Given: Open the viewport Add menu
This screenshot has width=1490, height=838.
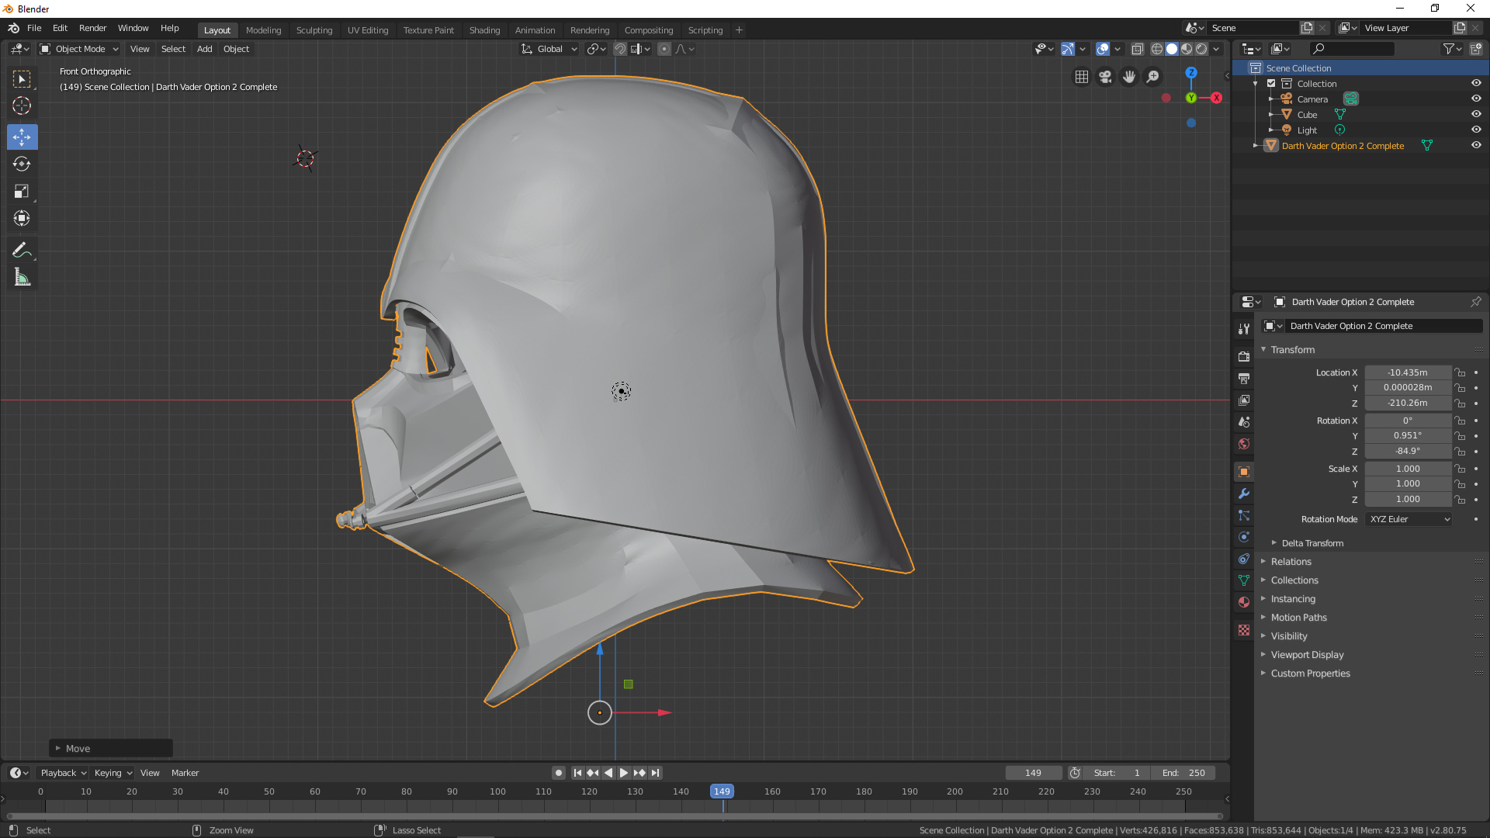Looking at the screenshot, I should click(x=204, y=49).
